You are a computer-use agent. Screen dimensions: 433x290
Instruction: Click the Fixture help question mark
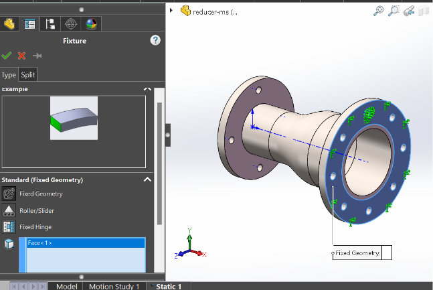pyautogui.click(x=155, y=41)
